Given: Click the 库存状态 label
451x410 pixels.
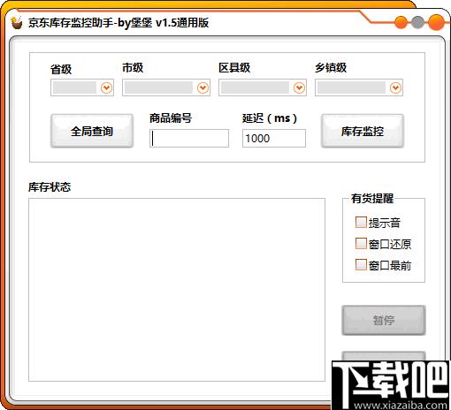Looking at the screenshot, I should click(50, 186).
